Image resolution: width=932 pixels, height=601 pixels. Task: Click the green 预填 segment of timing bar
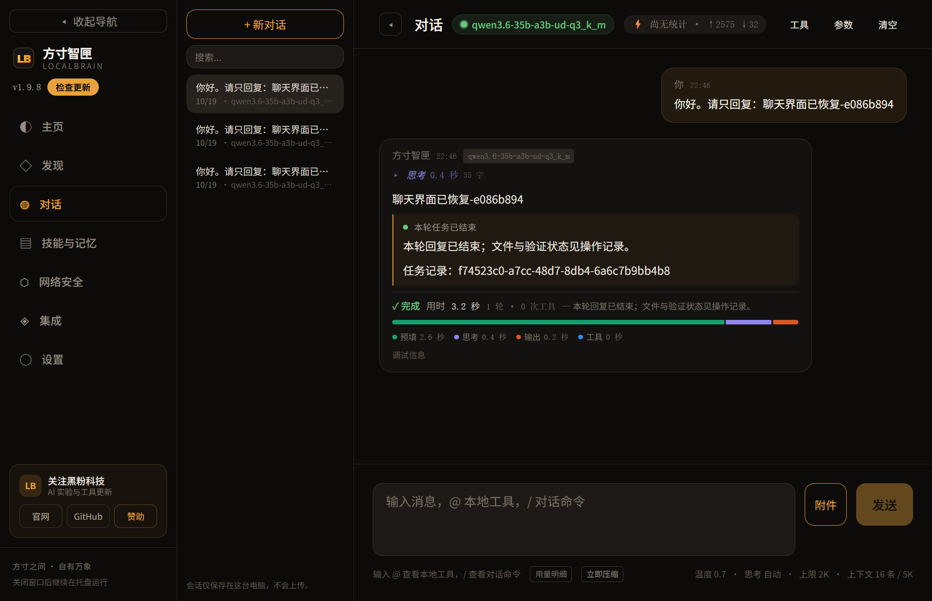[558, 322]
